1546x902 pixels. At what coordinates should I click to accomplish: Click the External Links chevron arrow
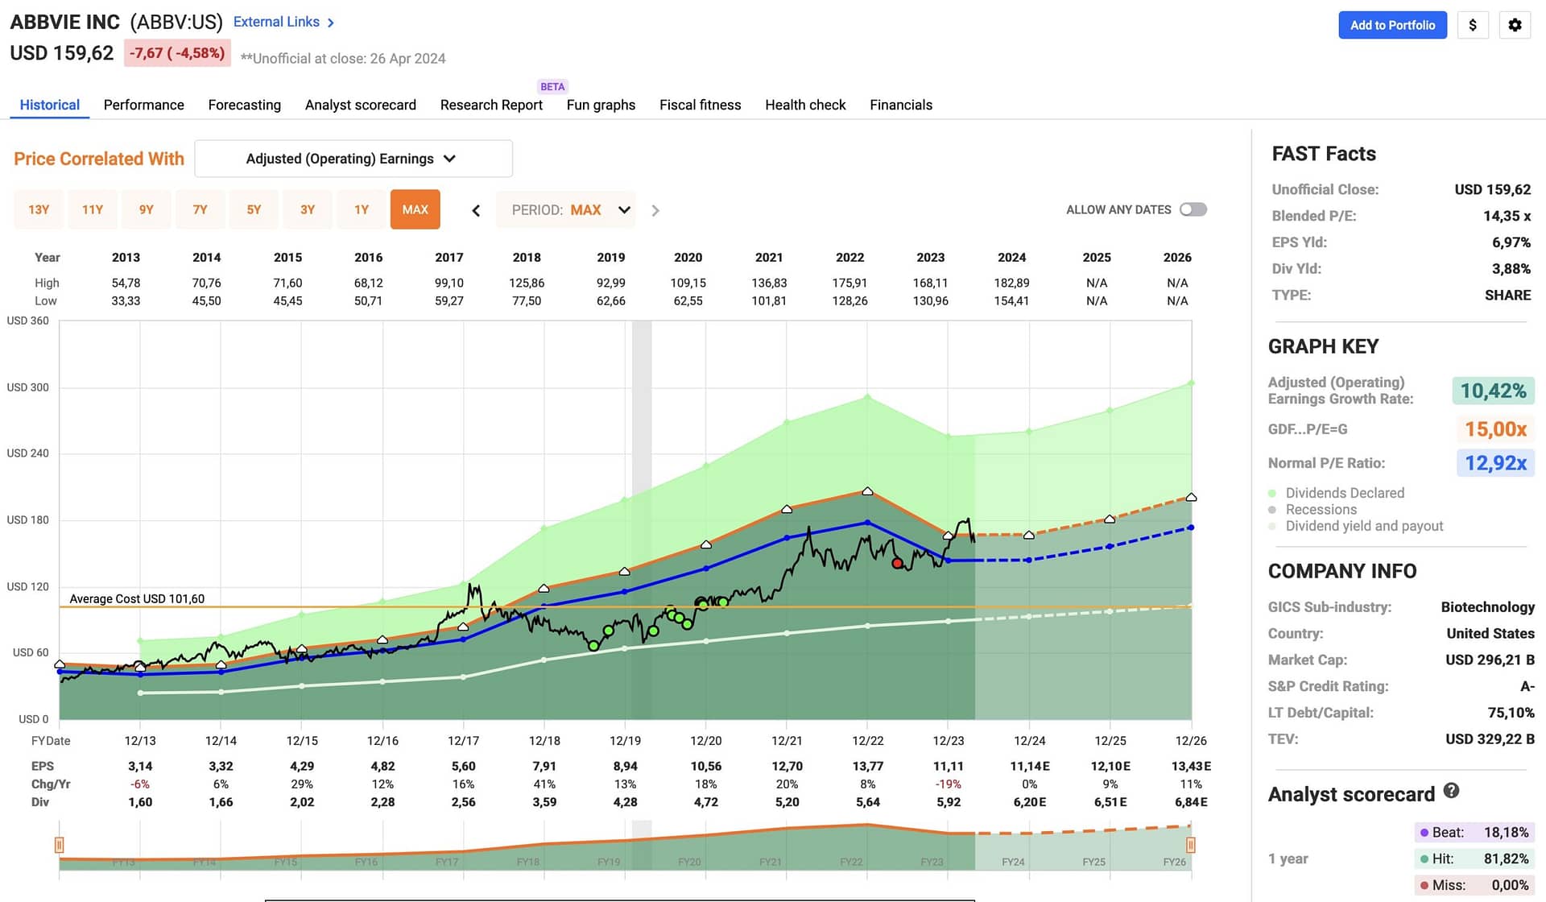tap(331, 23)
